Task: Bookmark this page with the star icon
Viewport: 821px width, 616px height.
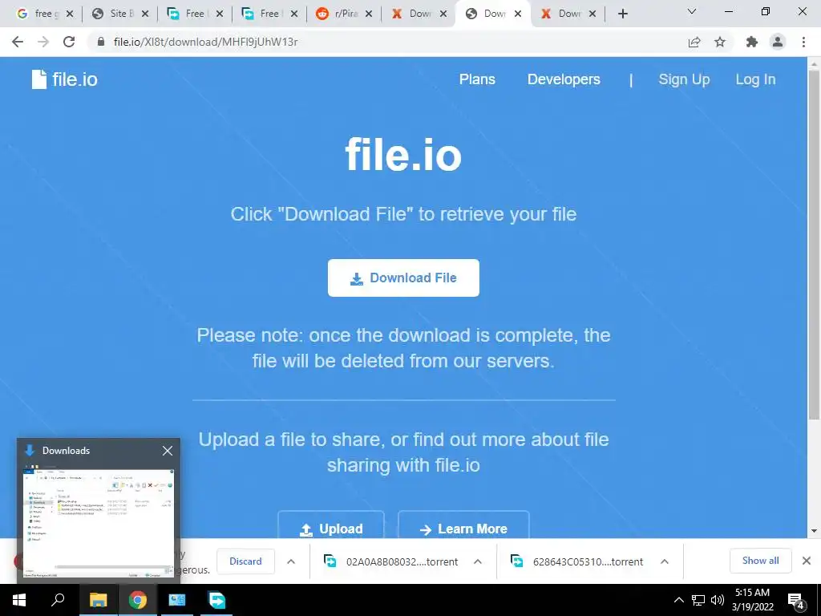Action: 720,42
